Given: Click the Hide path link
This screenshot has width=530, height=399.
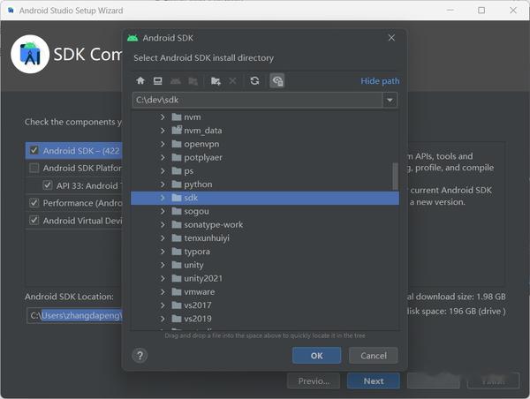Looking at the screenshot, I should pos(380,81).
